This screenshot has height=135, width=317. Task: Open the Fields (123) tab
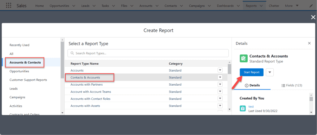292,85
